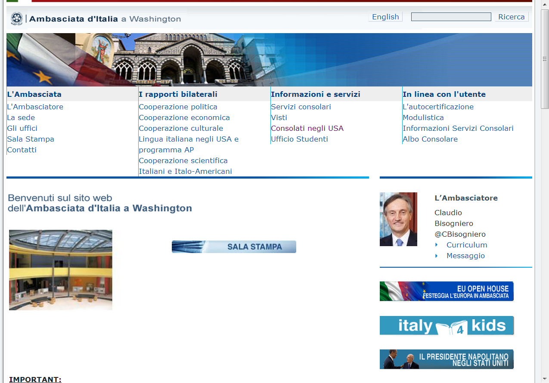Click the arrow bullet beside Curriculum
Screen dimensions: 549x383
click(437, 245)
